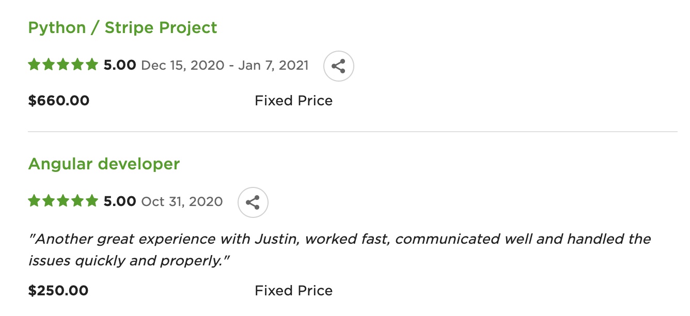Open the Angular developer job link
Screen dimensions: 690x316
point(104,164)
